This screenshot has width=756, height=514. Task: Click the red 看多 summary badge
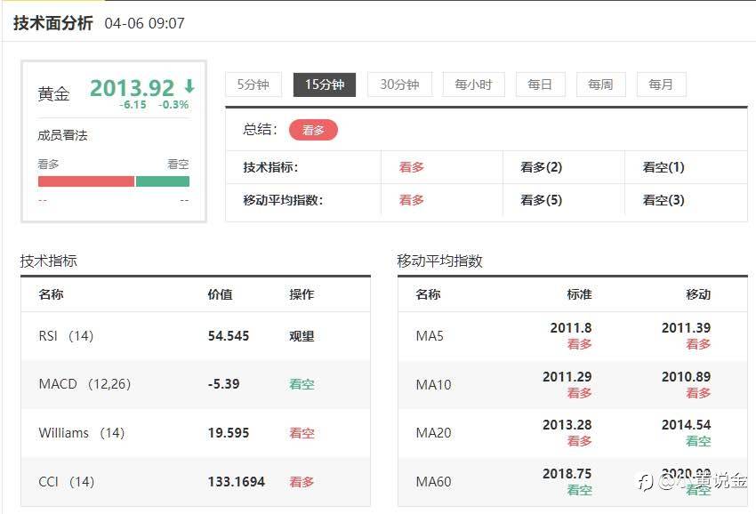tap(313, 130)
